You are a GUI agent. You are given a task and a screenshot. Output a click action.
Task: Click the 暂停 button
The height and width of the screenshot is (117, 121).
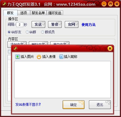point(55,24)
